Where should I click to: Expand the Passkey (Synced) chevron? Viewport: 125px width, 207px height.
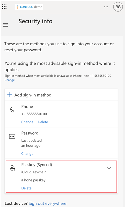coord(109,168)
